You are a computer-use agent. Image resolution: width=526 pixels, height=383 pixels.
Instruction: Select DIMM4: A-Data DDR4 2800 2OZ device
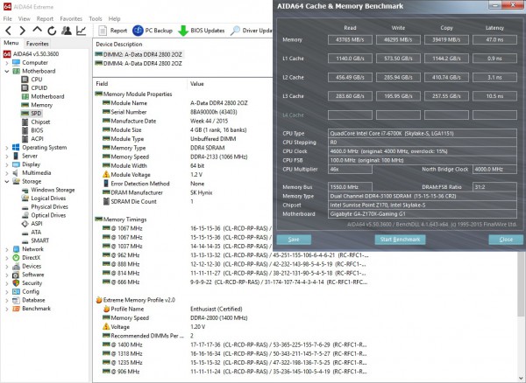click(139, 63)
